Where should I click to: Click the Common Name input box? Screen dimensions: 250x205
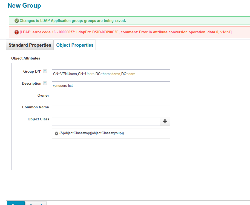click(x=111, y=109)
